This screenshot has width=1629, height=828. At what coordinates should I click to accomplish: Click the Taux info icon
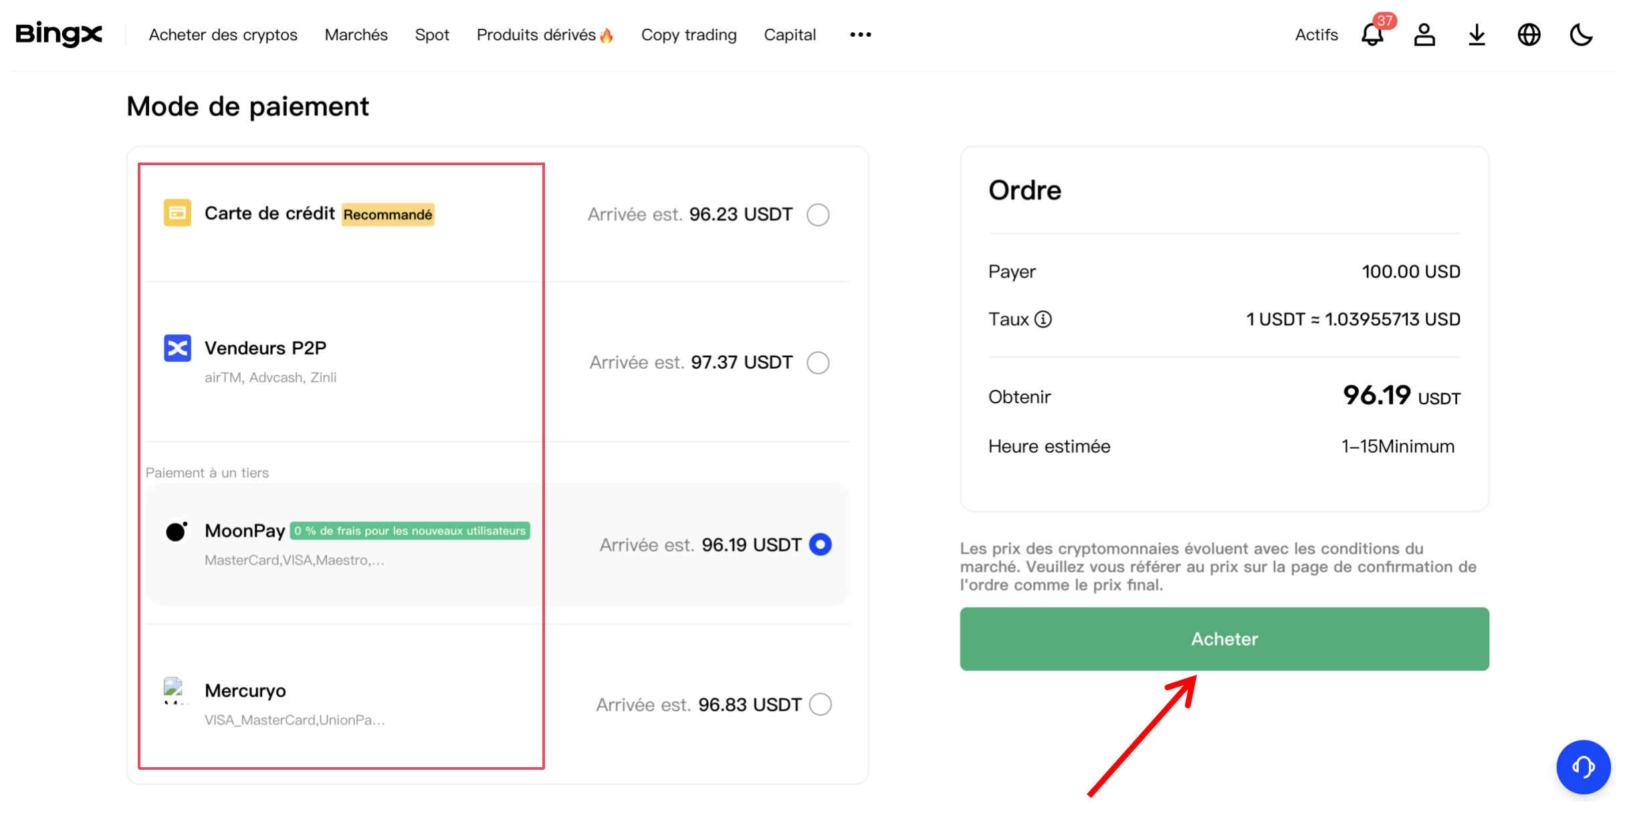(1043, 320)
